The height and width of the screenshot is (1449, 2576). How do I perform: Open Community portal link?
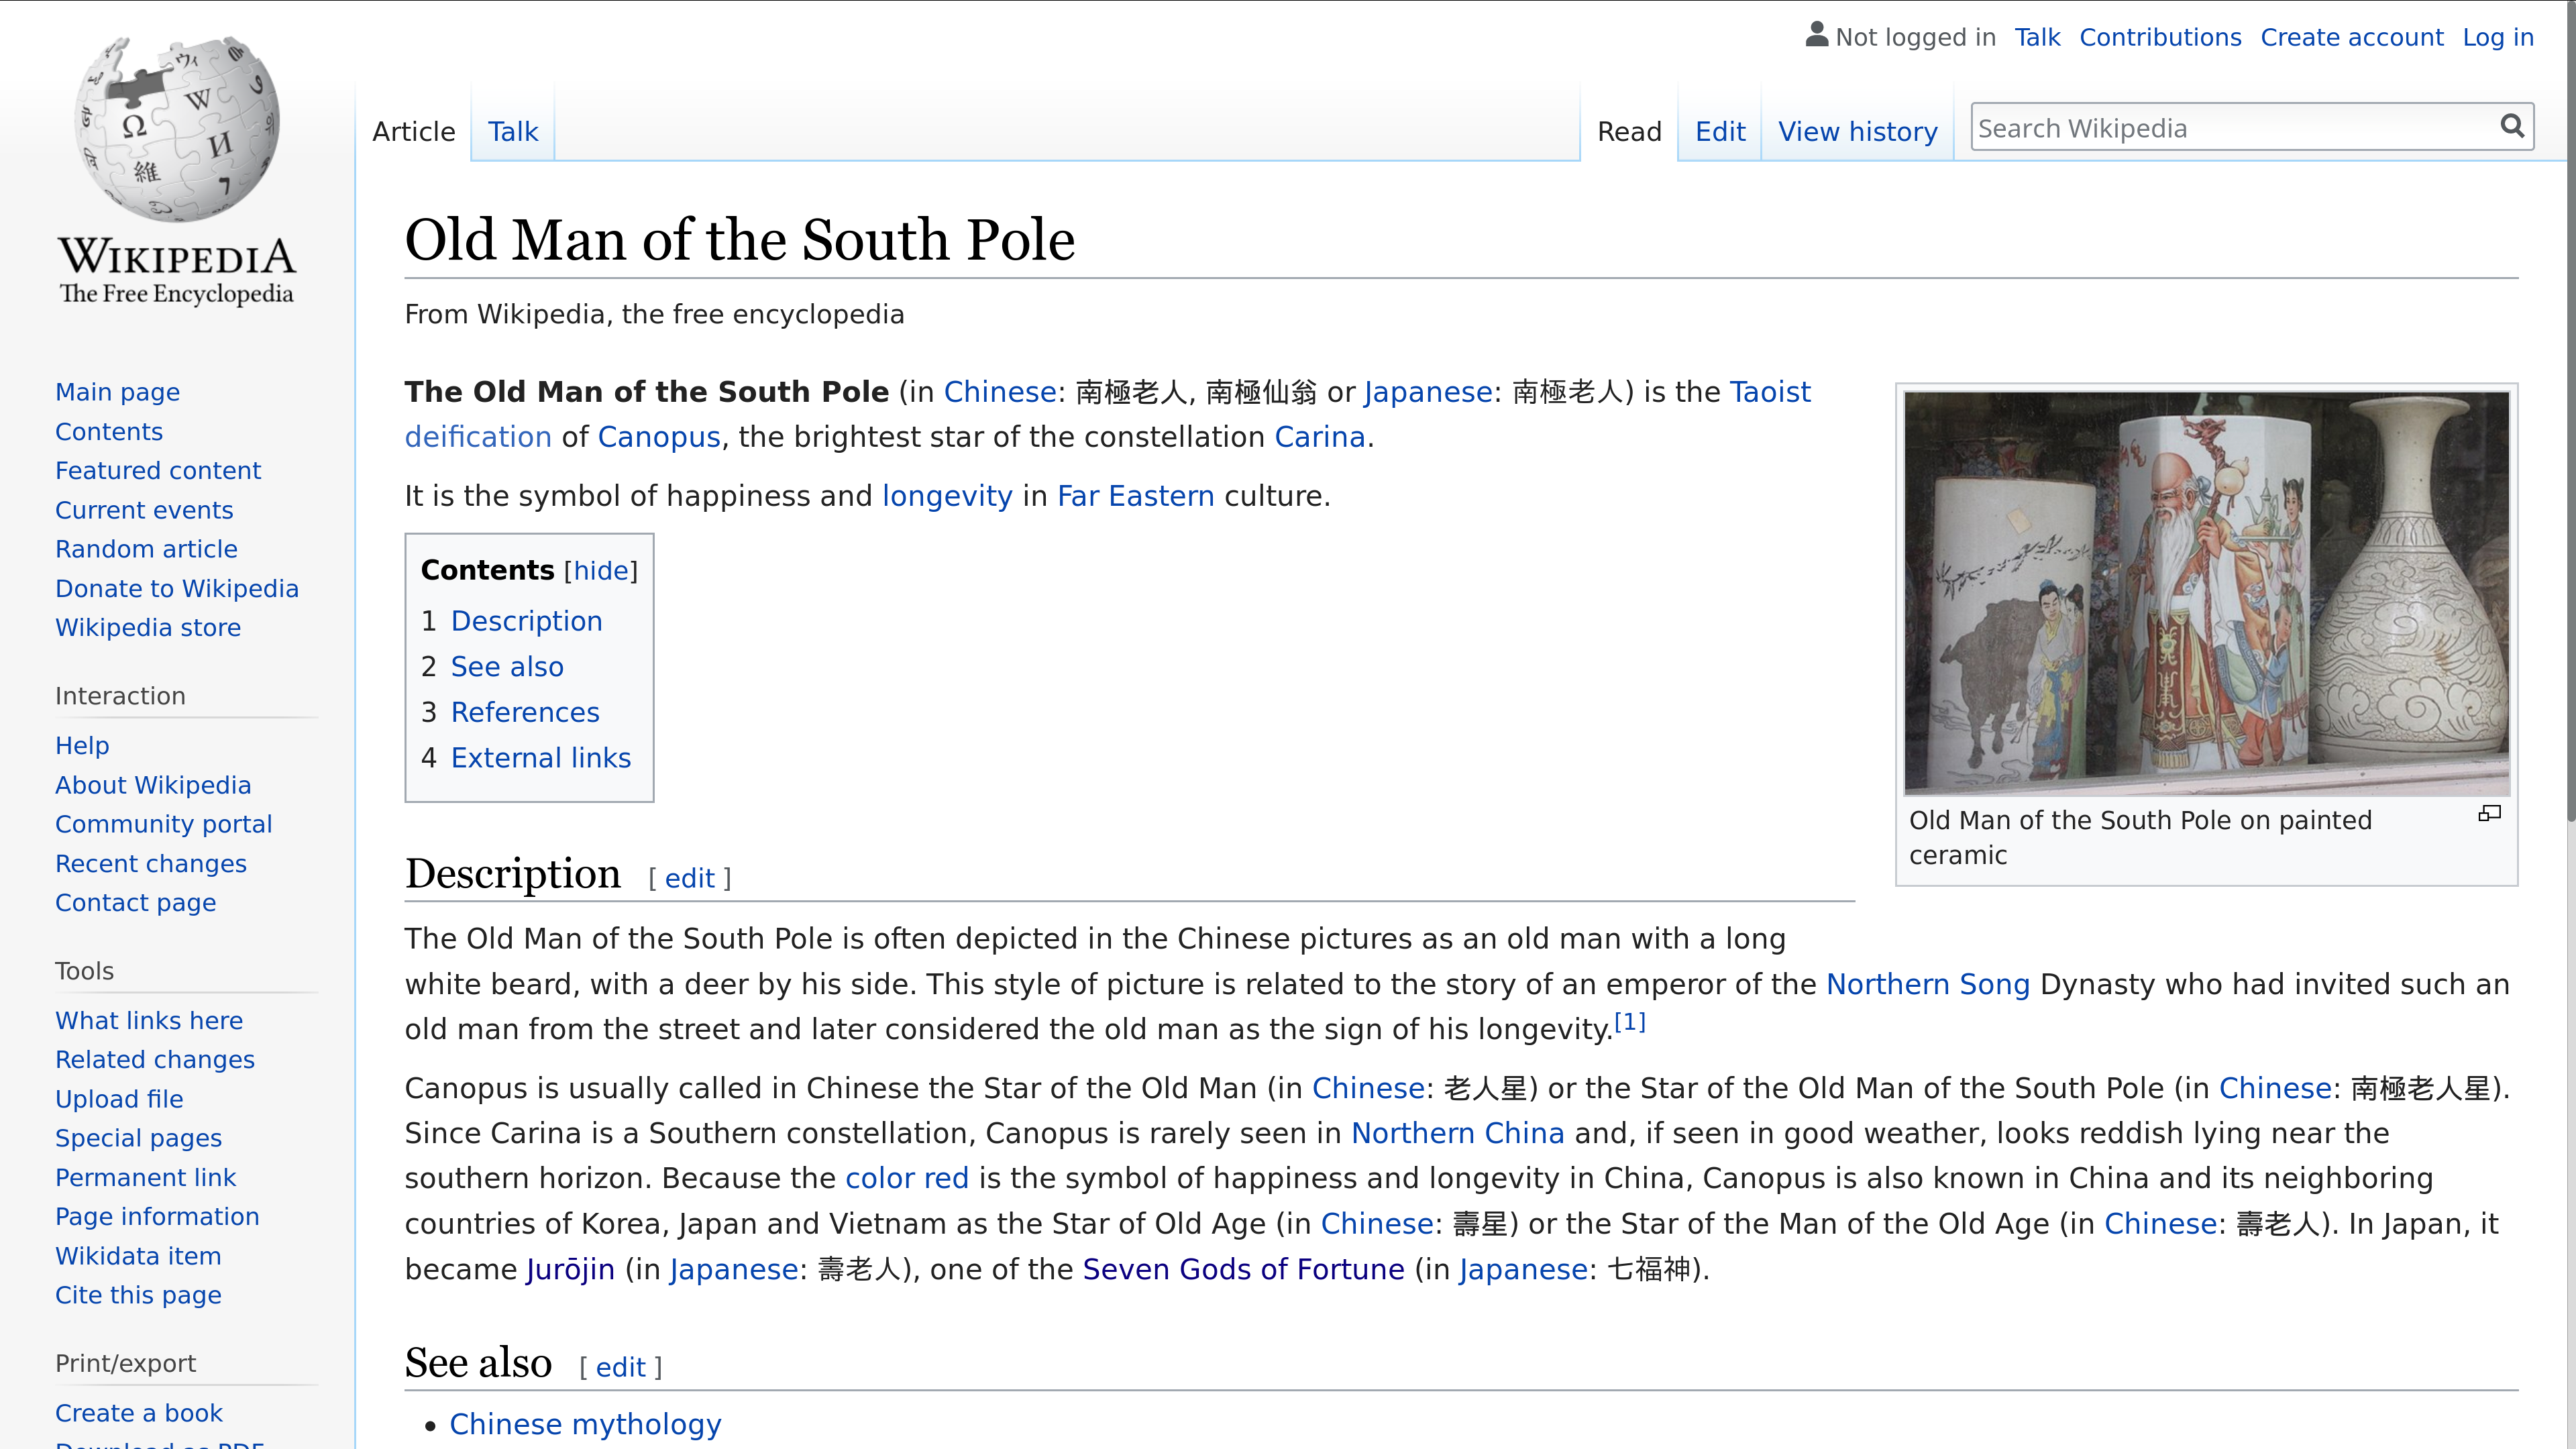164,824
